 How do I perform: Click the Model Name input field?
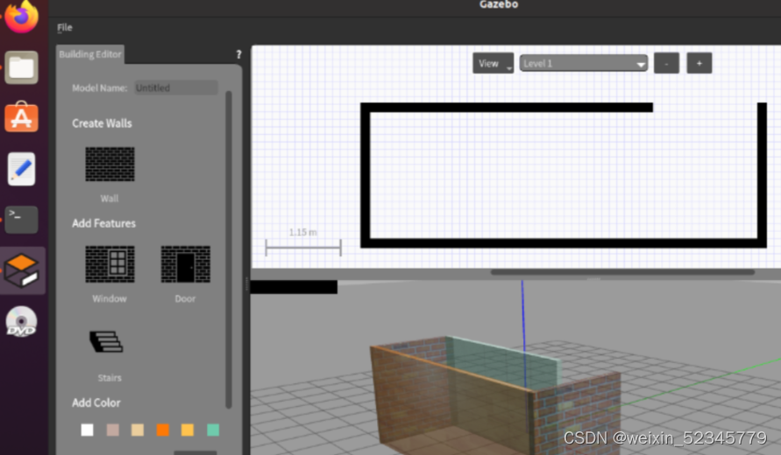click(176, 87)
